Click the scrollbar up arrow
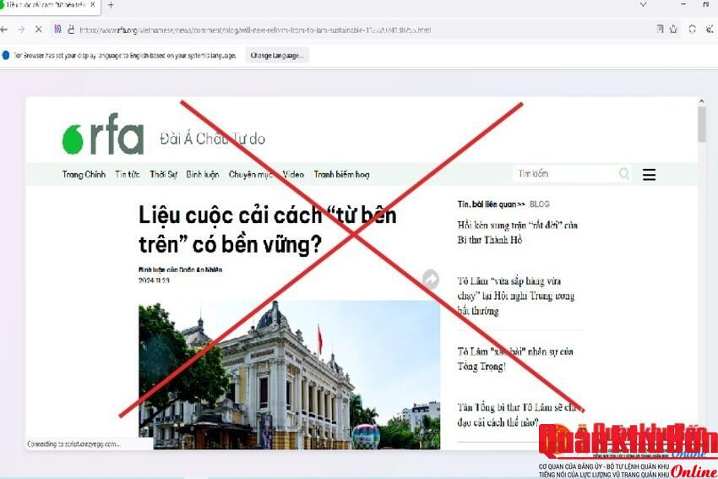Image resolution: width=718 pixels, height=479 pixels. click(x=701, y=101)
